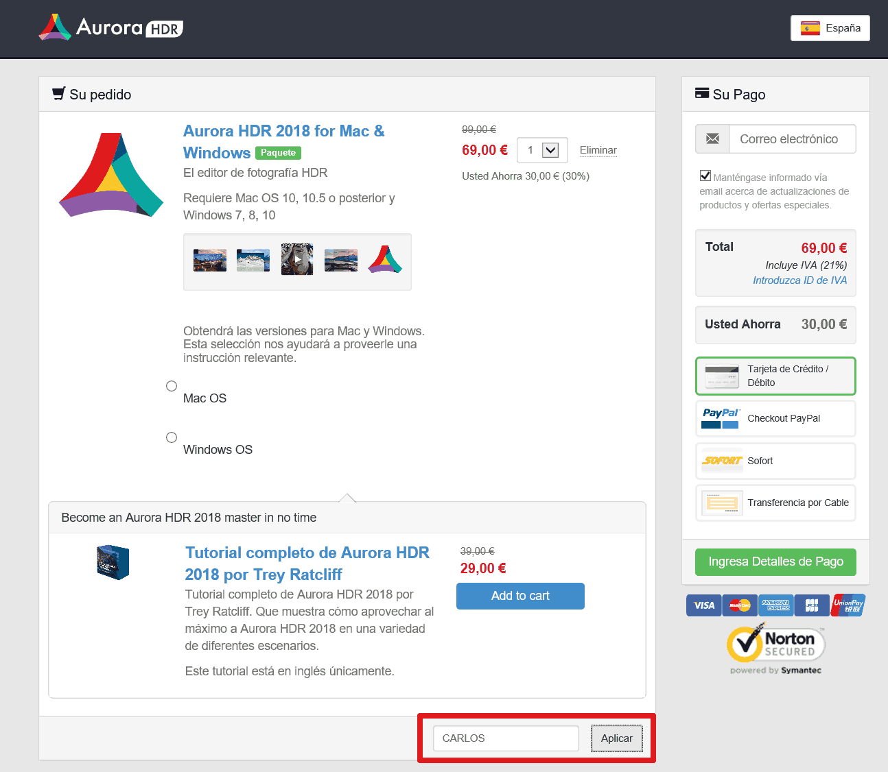Click the credit card icon beside Su Pago
Image resolution: width=888 pixels, height=772 pixels.
[702, 93]
